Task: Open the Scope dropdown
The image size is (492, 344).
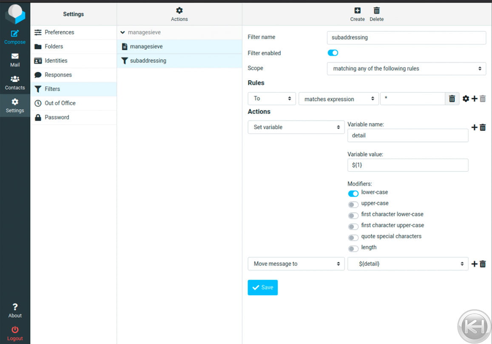Action: pos(406,68)
